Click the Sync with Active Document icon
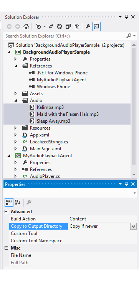The height and width of the screenshot is (281, 139). coord(51,27)
